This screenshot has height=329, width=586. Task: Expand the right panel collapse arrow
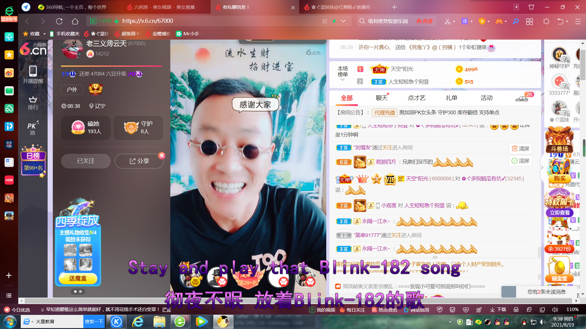[542, 167]
